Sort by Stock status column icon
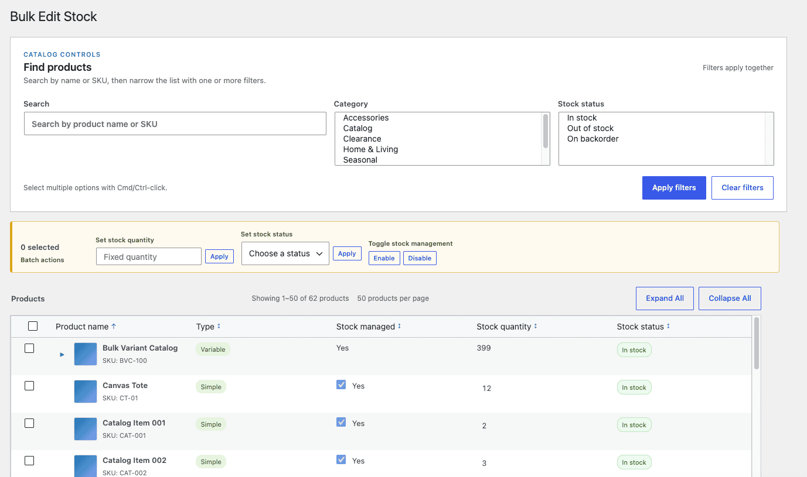This screenshot has width=807, height=477. (x=668, y=327)
